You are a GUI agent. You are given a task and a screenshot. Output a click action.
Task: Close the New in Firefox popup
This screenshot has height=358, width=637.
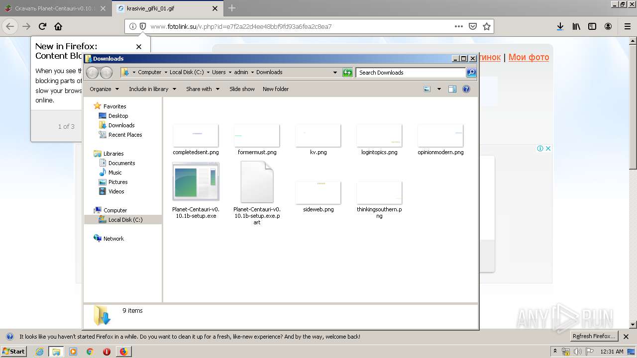tap(139, 46)
